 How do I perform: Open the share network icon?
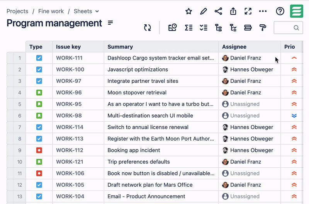click(x=218, y=11)
